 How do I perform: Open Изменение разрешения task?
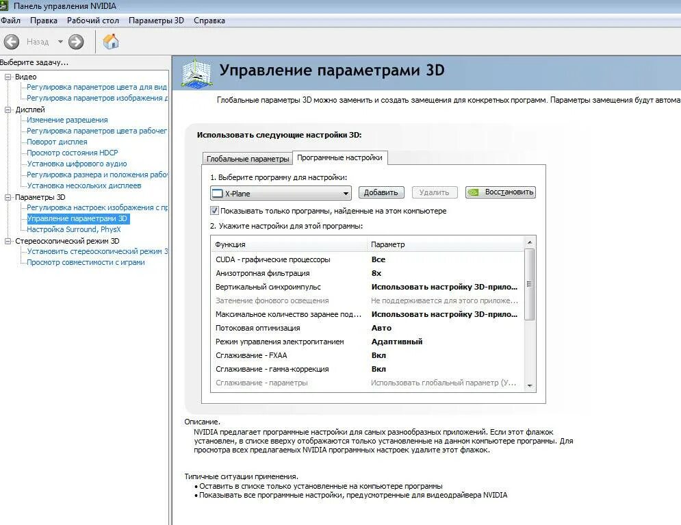67,120
